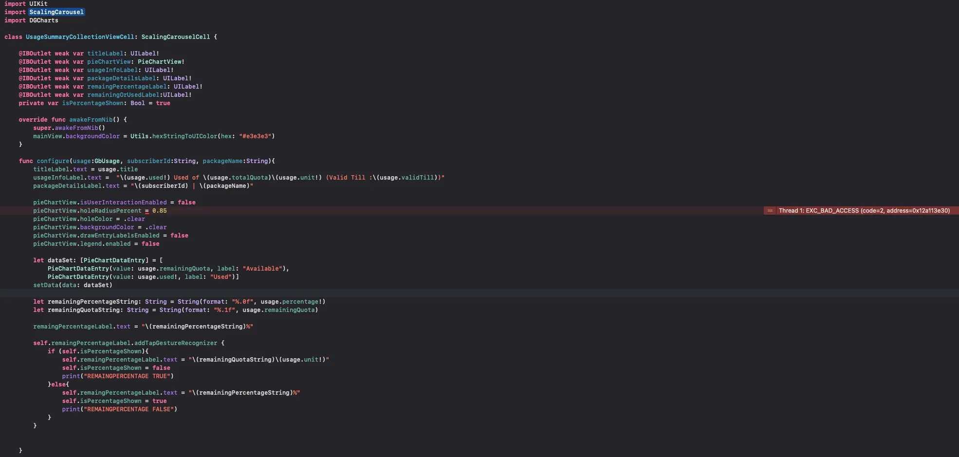The image size is (959, 457).
Task: Click the "Available" label string
Action: click(x=262, y=269)
